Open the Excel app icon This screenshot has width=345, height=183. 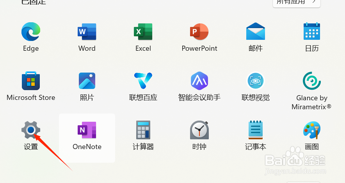click(143, 32)
